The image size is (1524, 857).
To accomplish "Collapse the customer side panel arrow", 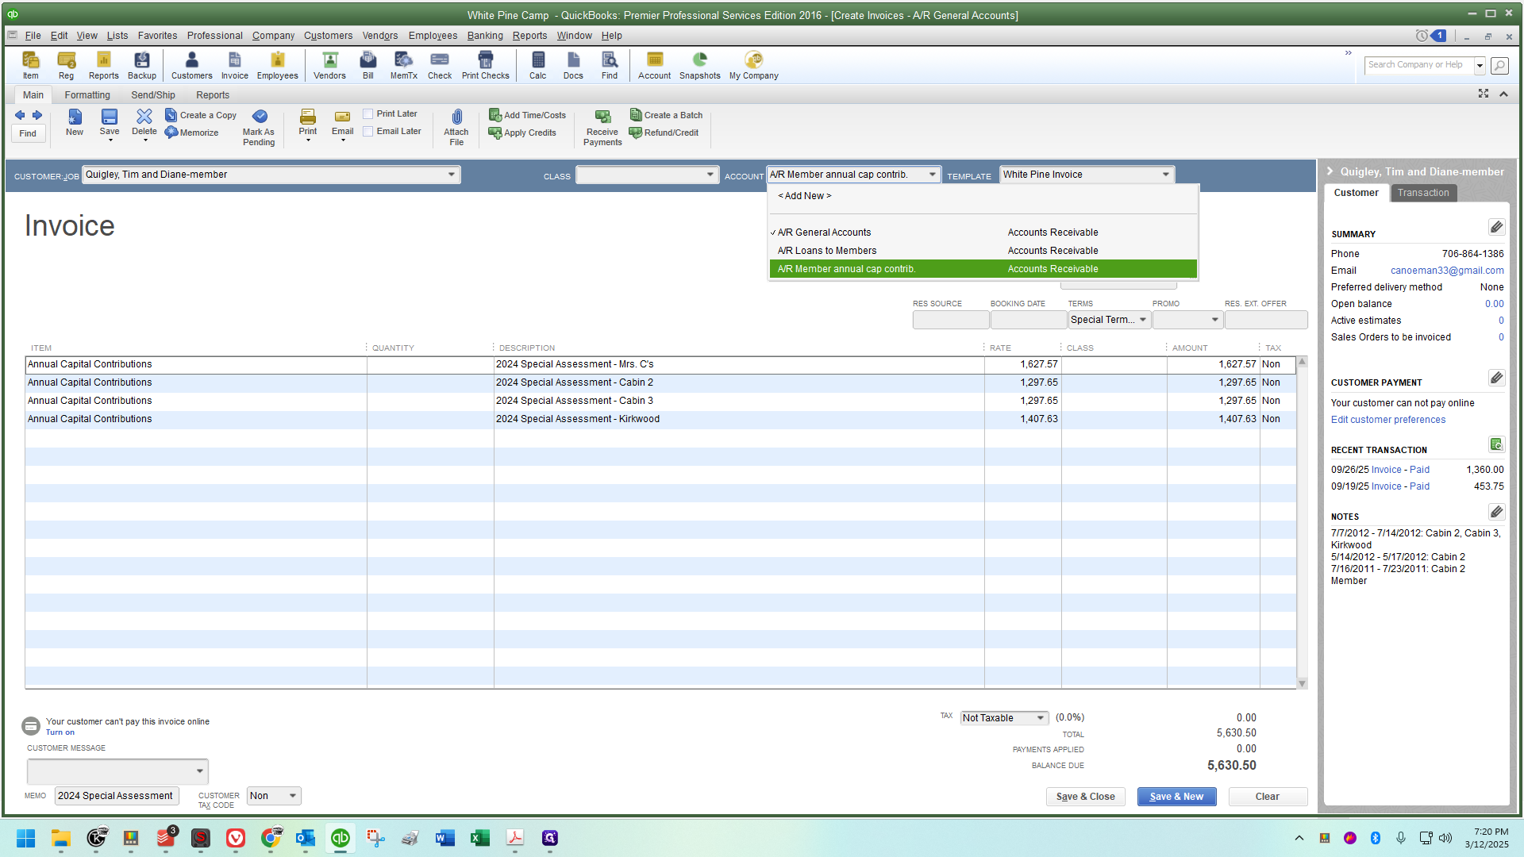I will pyautogui.click(x=1330, y=171).
